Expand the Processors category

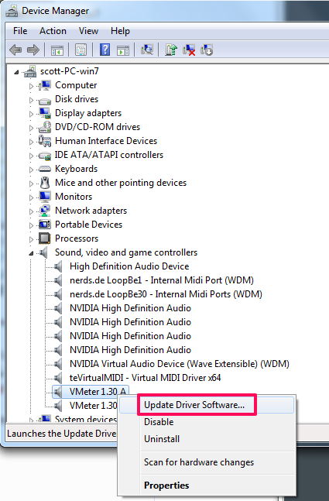point(31,239)
